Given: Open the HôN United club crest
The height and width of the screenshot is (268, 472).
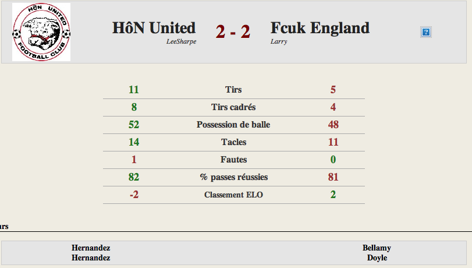Looking at the screenshot, I should click(41, 32).
